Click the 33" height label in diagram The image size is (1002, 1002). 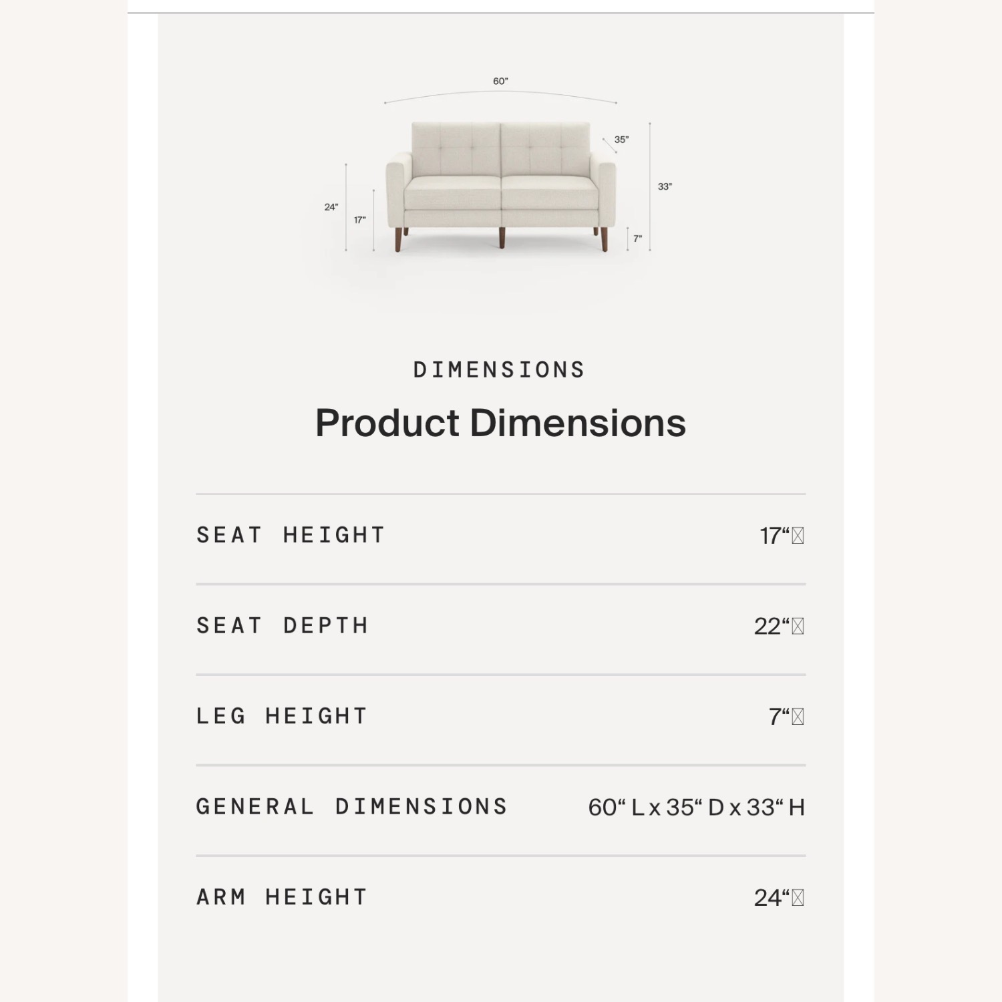(x=665, y=186)
